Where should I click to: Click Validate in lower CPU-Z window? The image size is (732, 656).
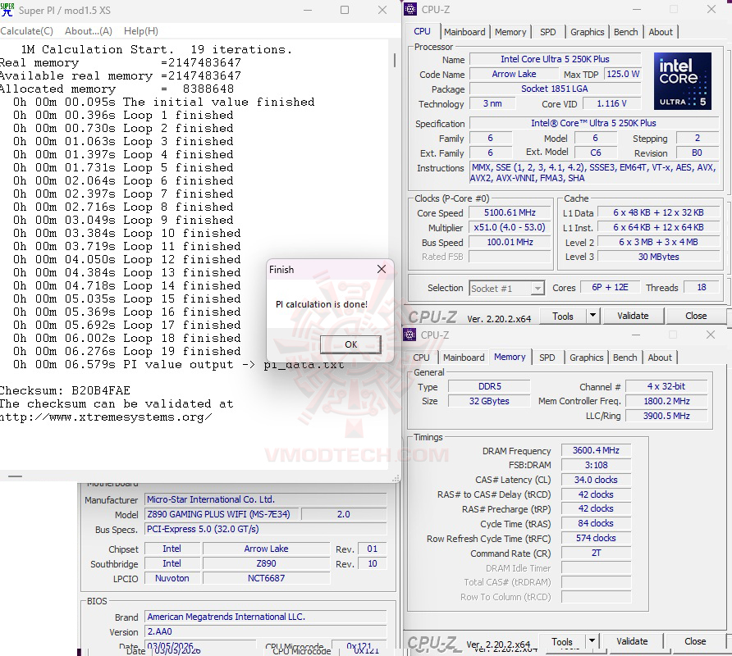click(x=632, y=642)
